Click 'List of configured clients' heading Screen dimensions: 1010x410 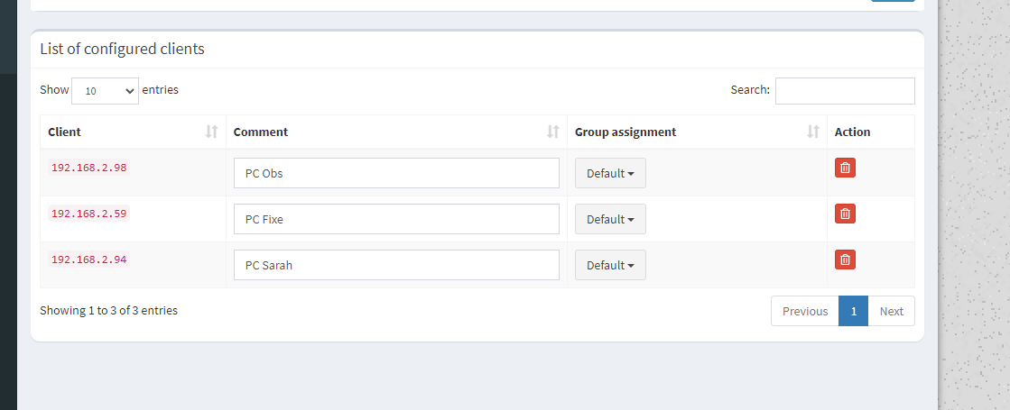click(x=123, y=49)
